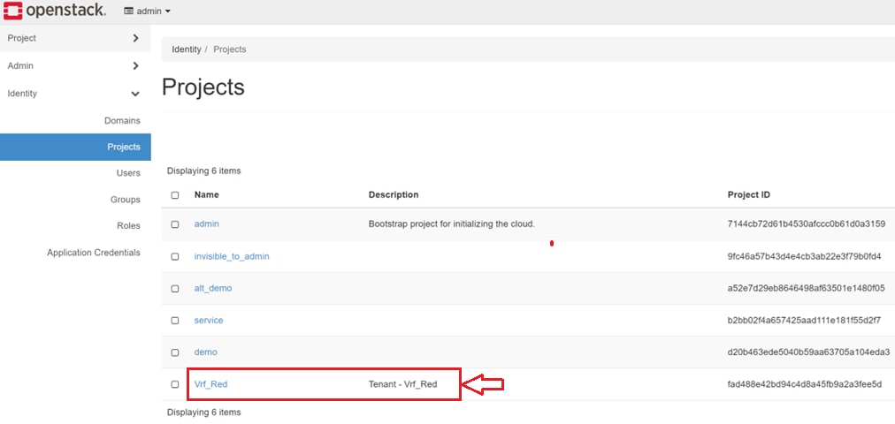Check the admin project checkbox

pyautogui.click(x=175, y=224)
